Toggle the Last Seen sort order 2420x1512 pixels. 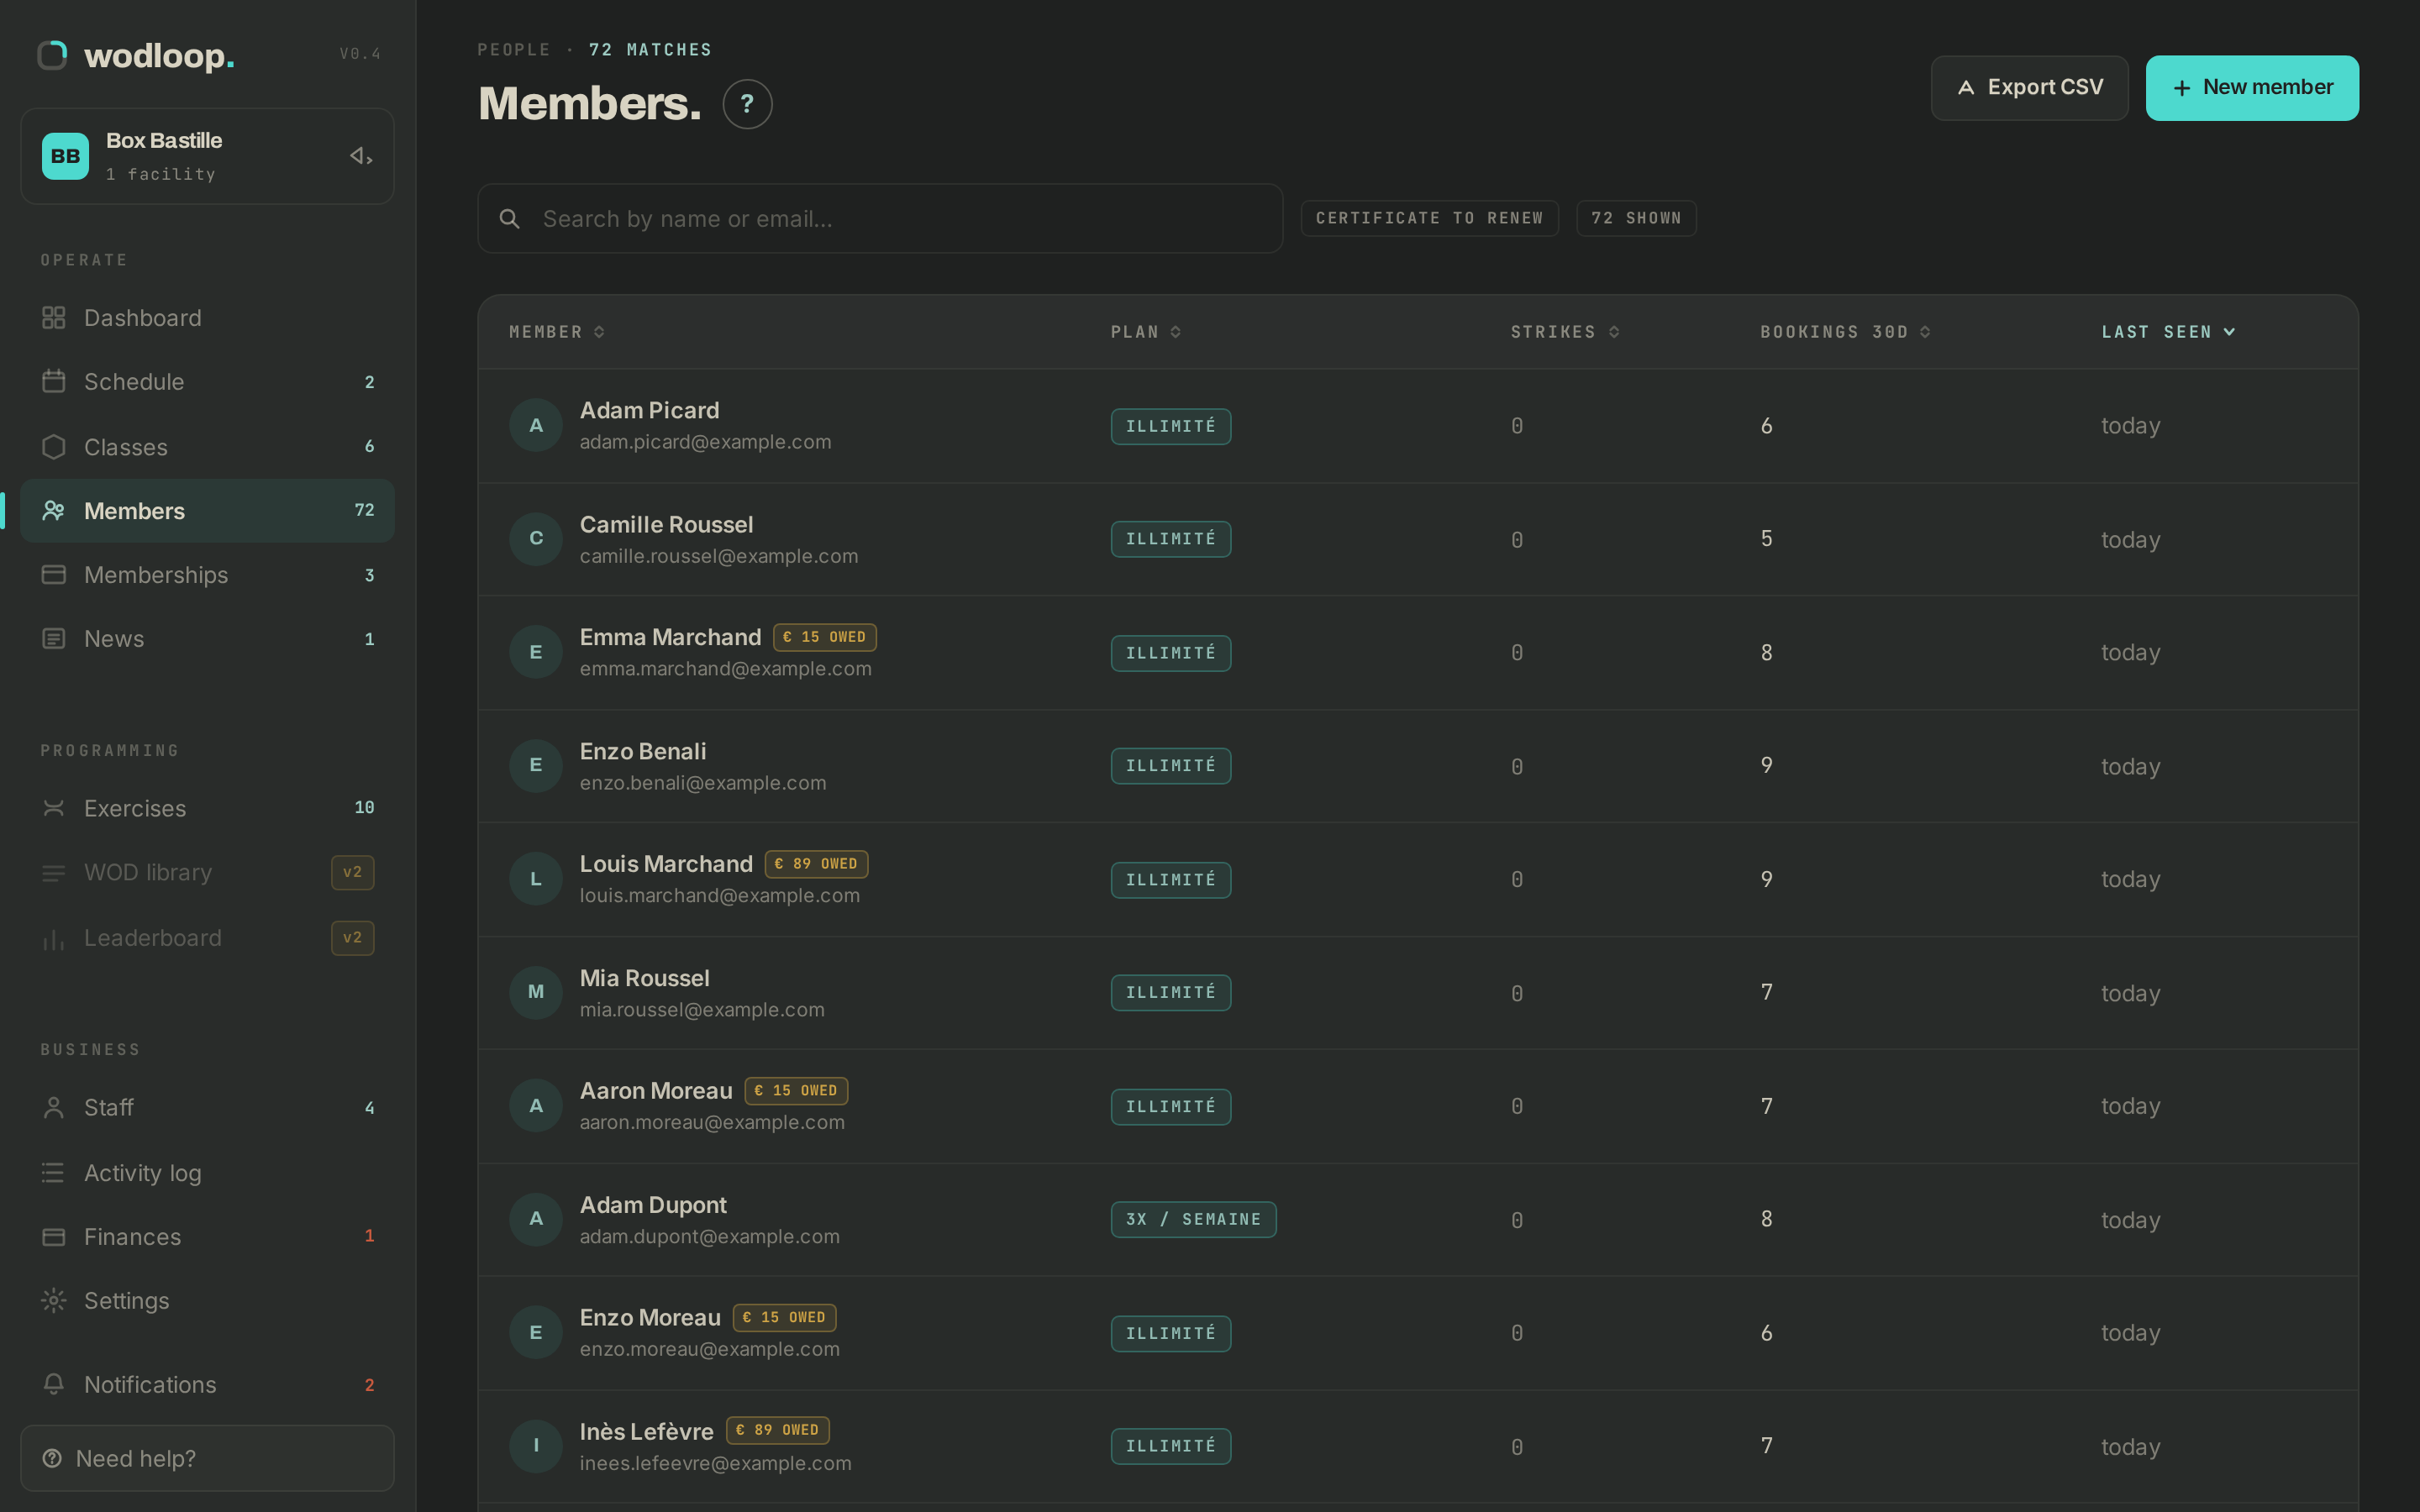click(x=2168, y=332)
